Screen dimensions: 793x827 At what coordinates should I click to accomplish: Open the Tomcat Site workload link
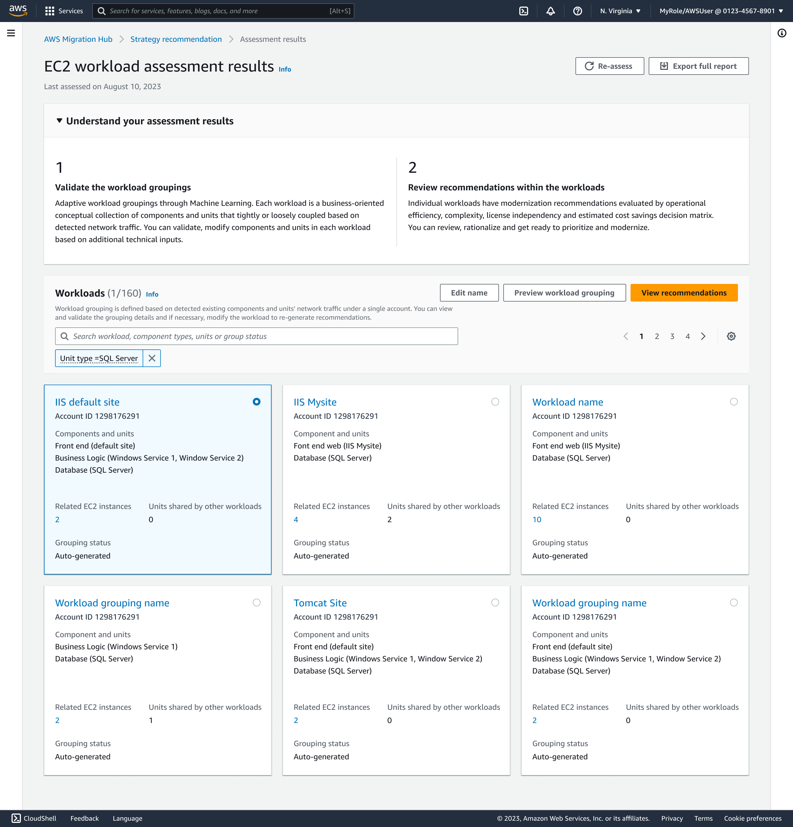pos(320,603)
